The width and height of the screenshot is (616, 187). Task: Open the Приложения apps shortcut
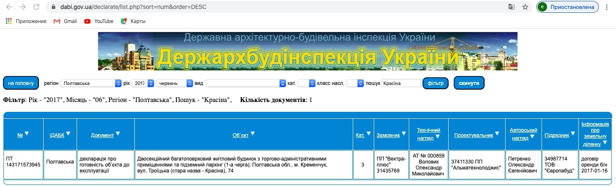(x=26, y=21)
